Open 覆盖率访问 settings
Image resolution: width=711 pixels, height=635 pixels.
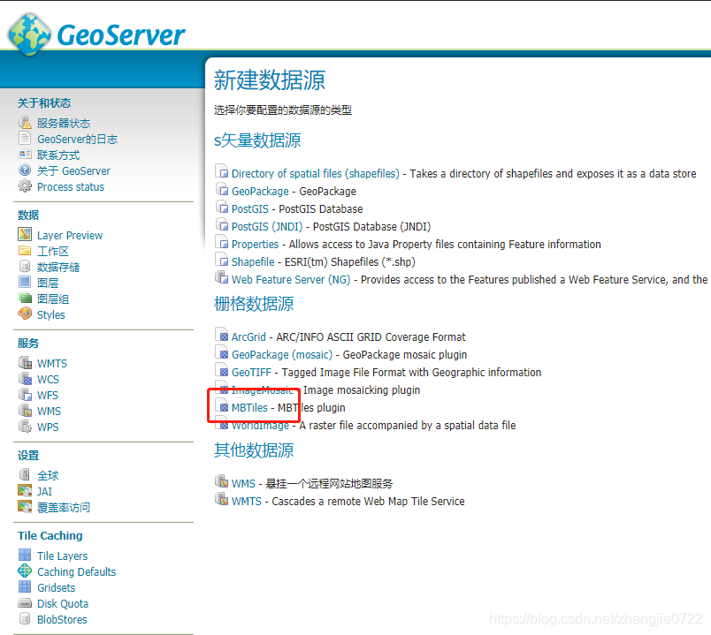coord(64,507)
